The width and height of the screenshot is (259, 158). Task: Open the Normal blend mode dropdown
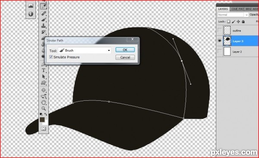point(233,15)
